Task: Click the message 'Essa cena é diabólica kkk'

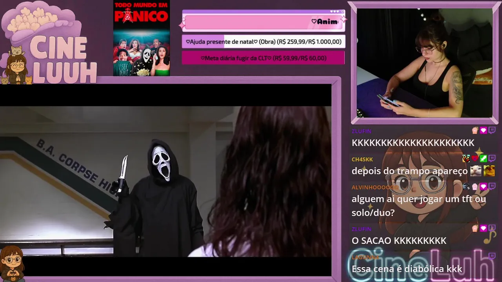Action: click(x=407, y=269)
